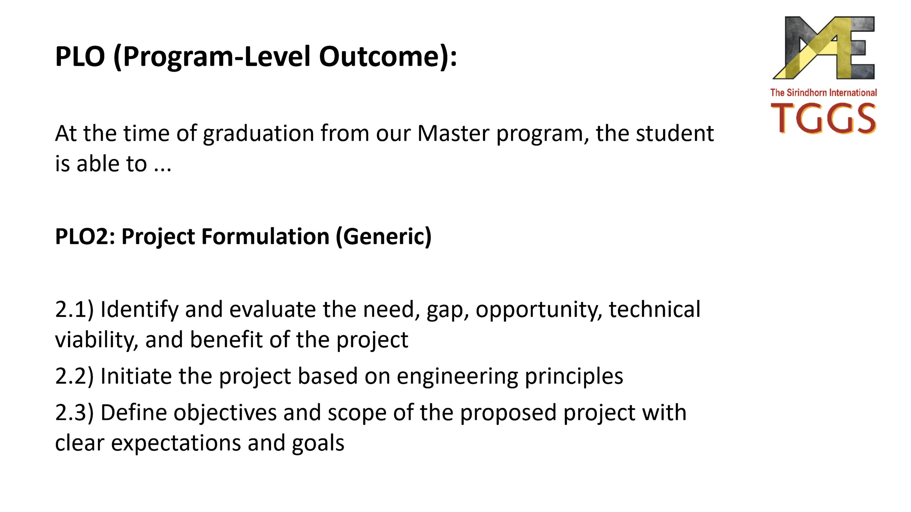Click the '2.2)' item number
The height and width of the screenshot is (512, 911).
coord(74,376)
